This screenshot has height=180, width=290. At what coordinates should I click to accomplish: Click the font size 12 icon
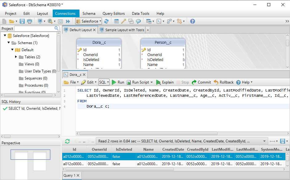coord(60,22)
